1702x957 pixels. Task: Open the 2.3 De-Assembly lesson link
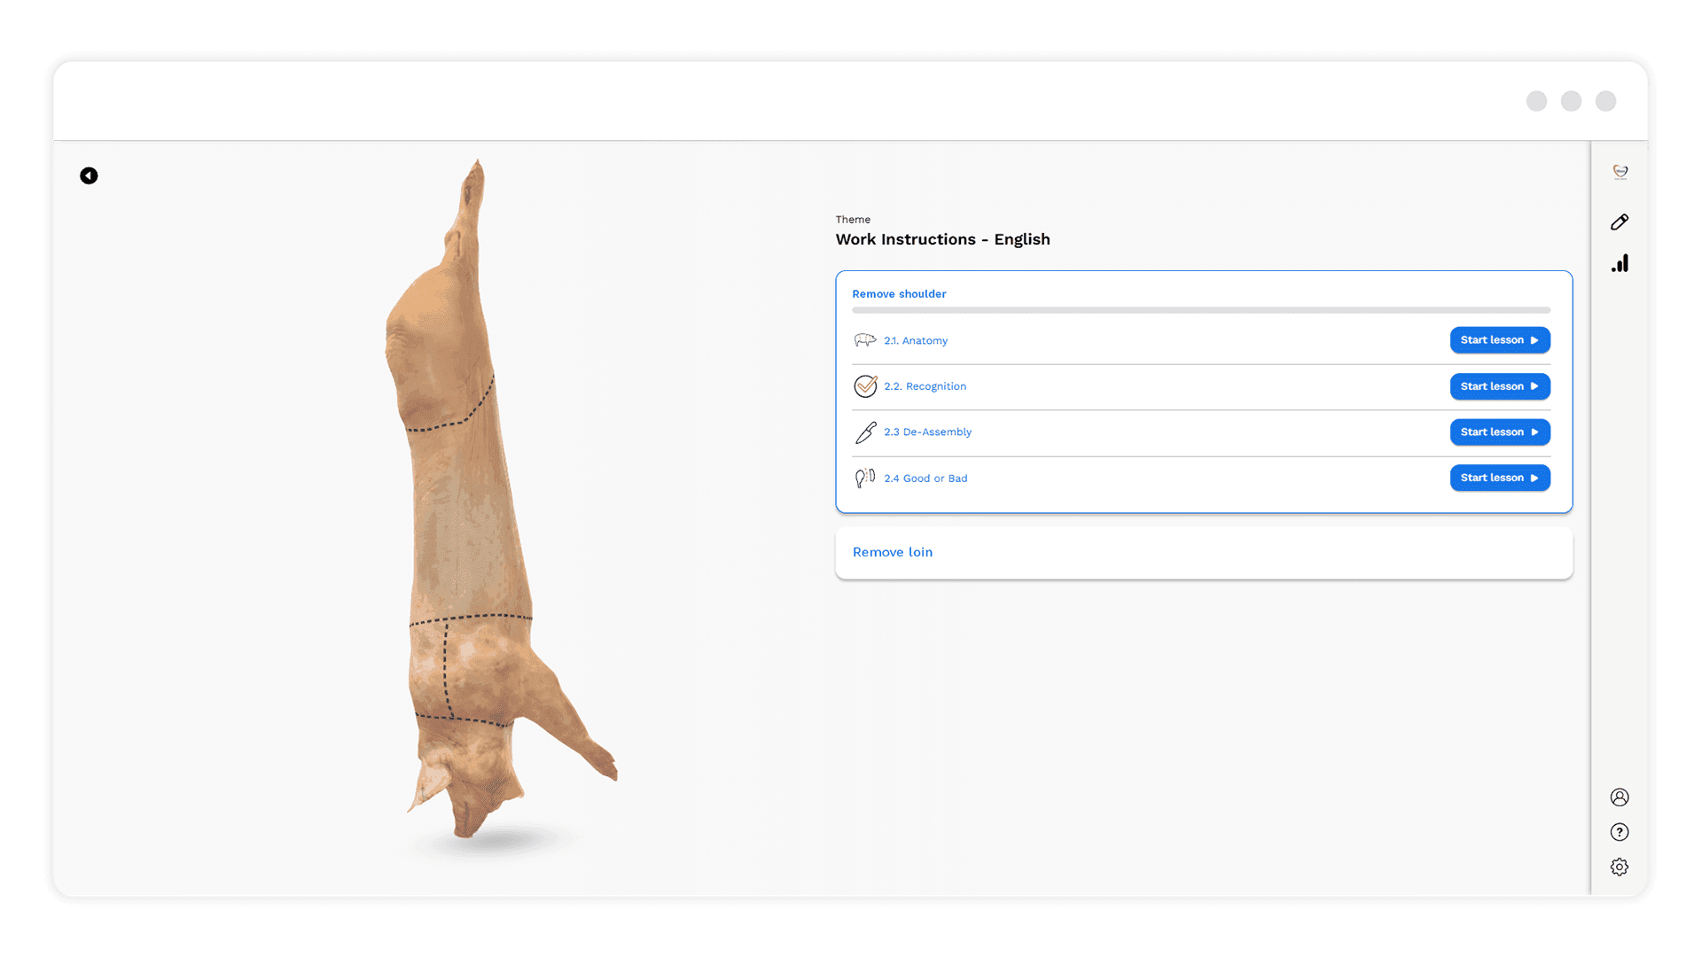tap(927, 432)
